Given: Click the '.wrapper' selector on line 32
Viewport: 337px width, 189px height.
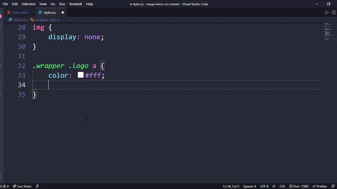Looking at the screenshot, I should [x=48, y=66].
